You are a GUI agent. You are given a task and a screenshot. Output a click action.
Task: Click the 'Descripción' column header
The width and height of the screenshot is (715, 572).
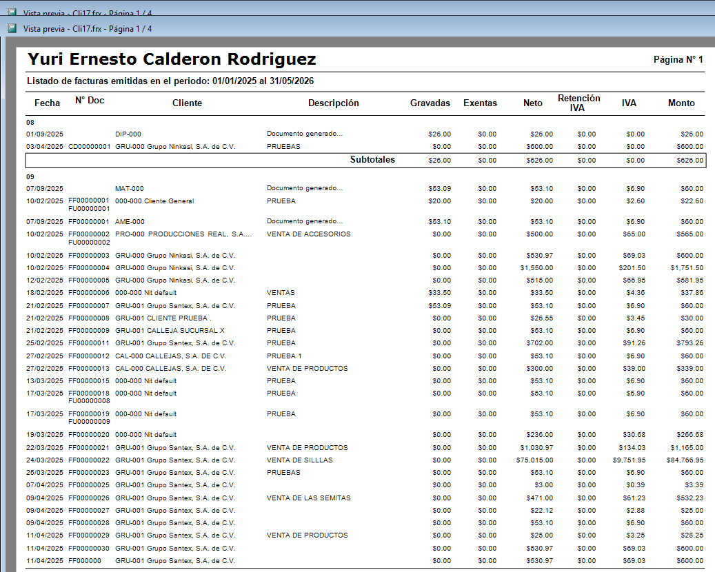pos(333,103)
